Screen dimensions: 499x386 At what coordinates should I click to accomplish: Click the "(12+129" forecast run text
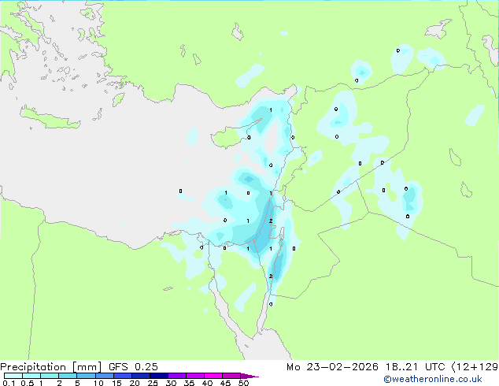coord(475,367)
